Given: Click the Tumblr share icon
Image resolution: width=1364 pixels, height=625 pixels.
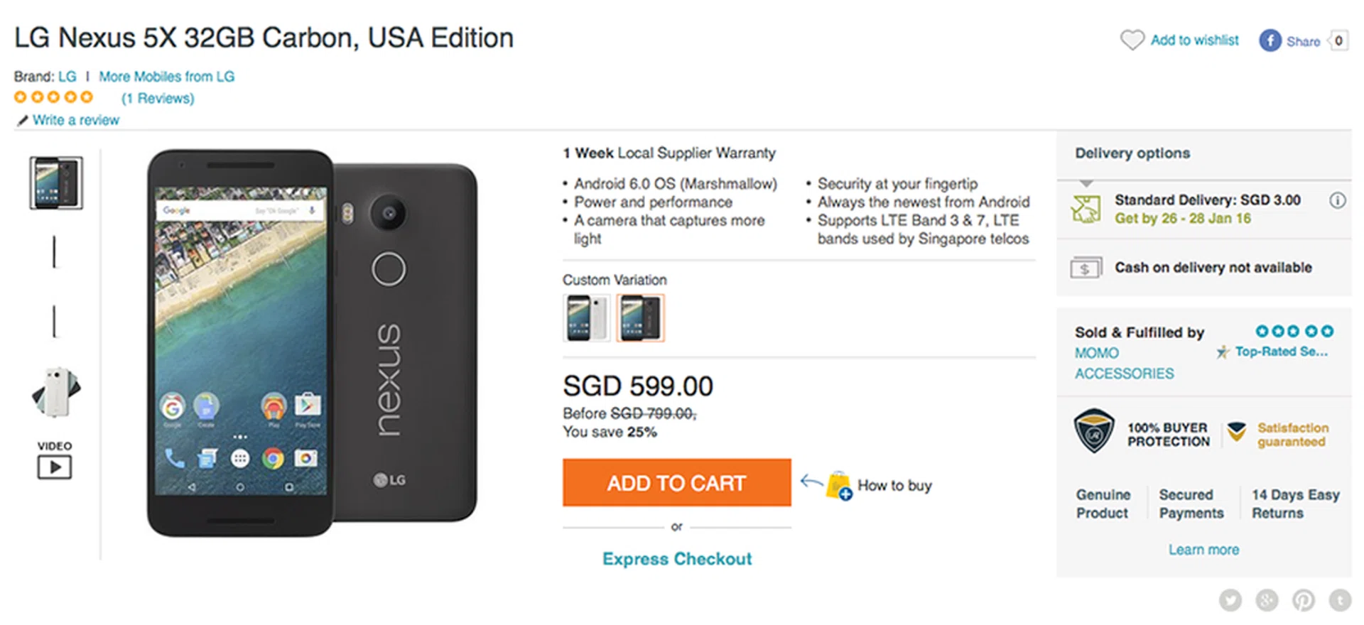Looking at the screenshot, I should coord(1340,600).
